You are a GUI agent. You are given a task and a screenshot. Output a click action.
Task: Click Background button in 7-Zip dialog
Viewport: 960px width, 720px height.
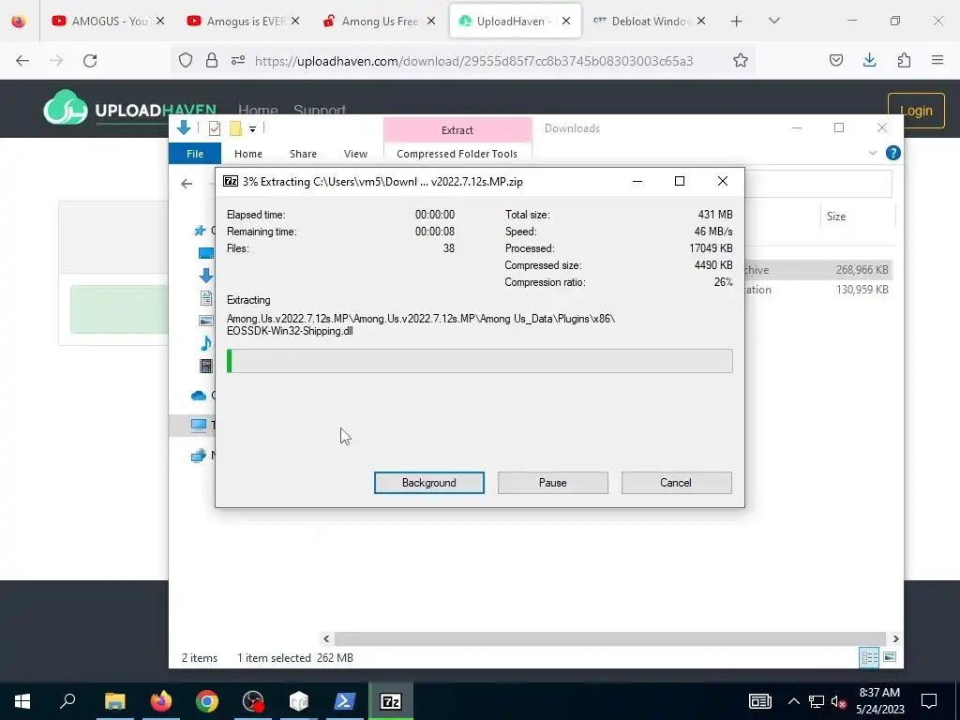click(x=428, y=483)
